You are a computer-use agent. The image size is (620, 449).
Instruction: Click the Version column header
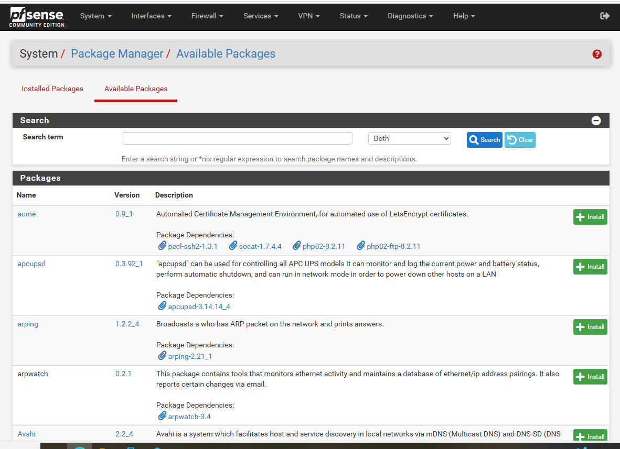click(x=127, y=195)
